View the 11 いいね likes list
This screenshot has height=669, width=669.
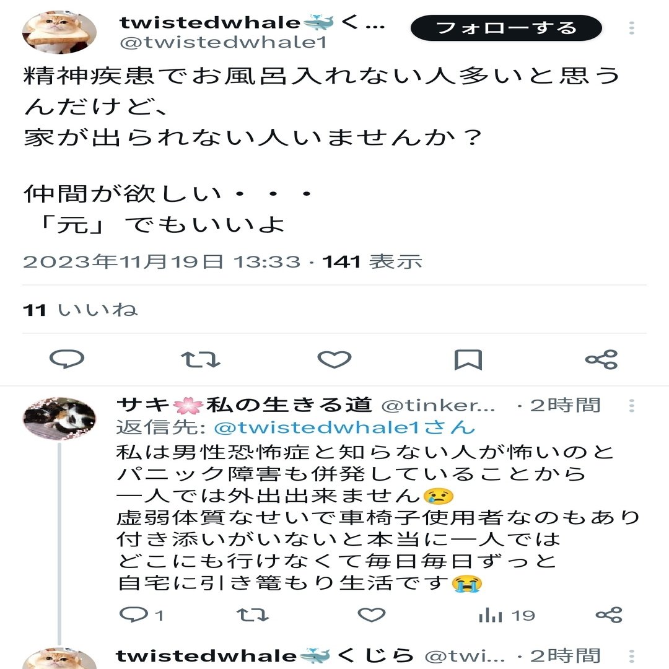(80, 310)
